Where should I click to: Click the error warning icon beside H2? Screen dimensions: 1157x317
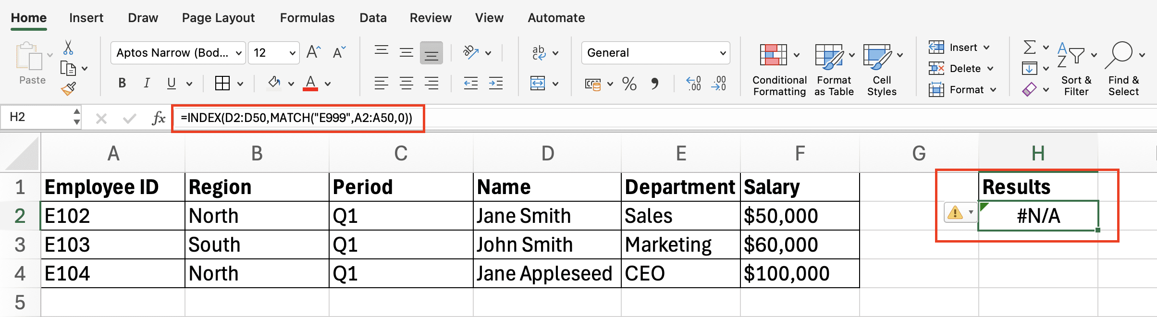coord(955,212)
